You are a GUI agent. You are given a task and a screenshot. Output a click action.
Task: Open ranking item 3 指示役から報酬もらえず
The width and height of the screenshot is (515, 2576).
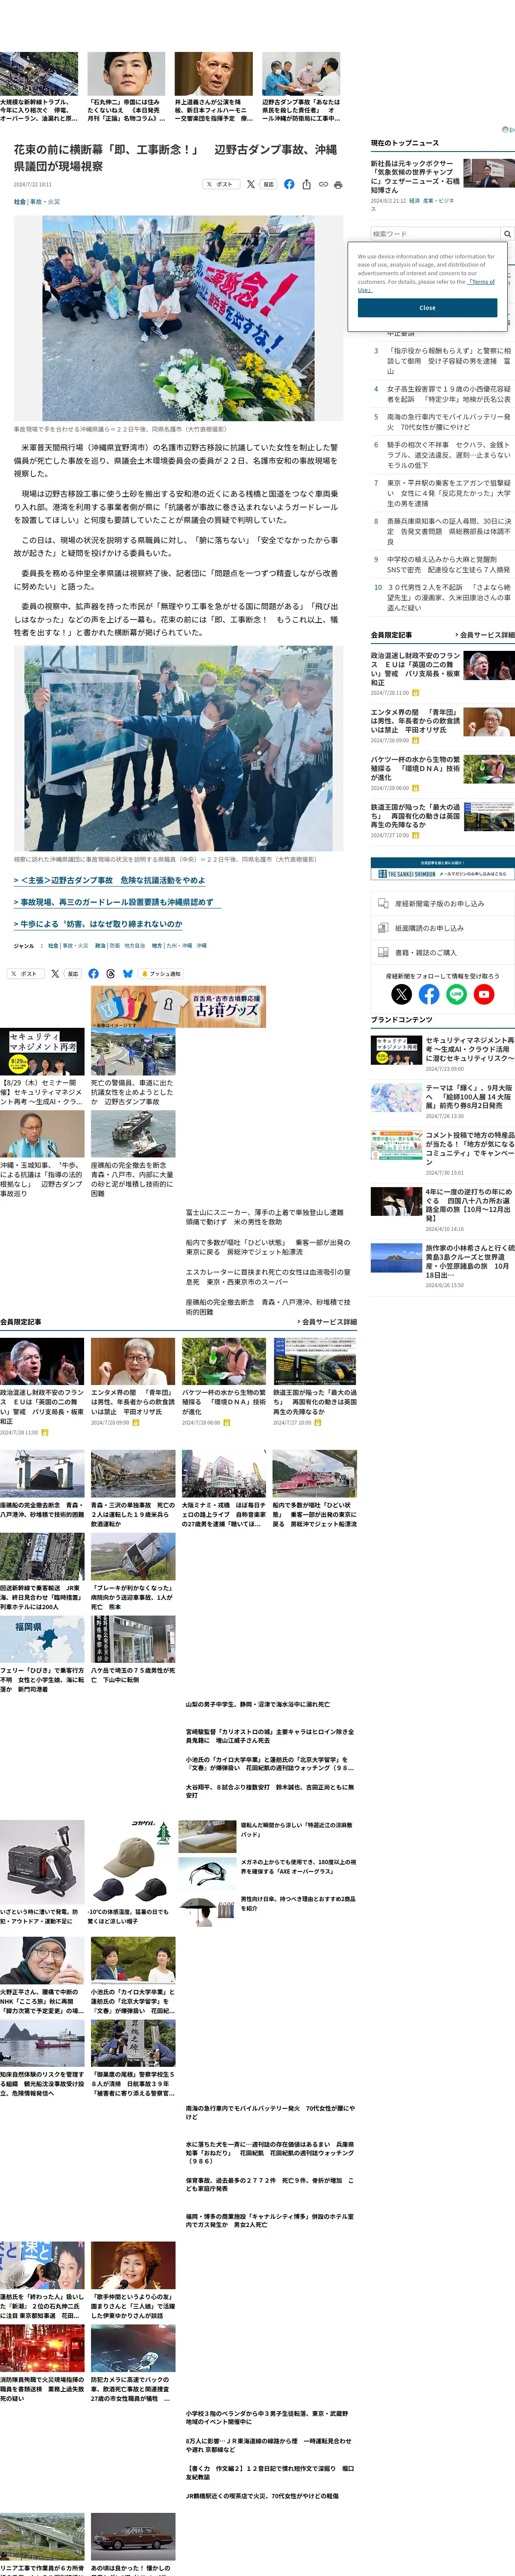448,361
